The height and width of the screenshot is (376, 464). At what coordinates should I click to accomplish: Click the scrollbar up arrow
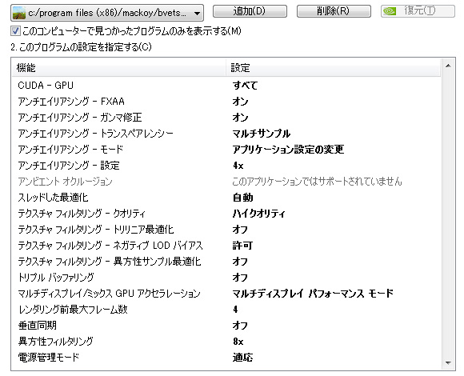(x=448, y=66)
